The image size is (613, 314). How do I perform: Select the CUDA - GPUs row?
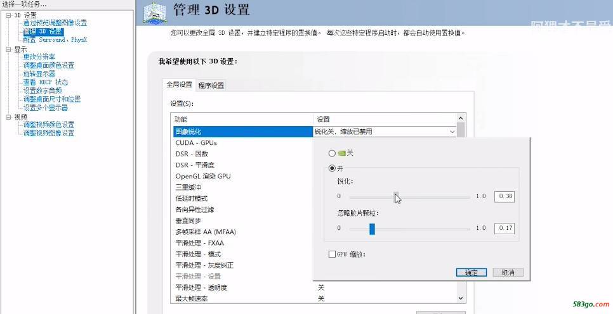click(242, 143)
